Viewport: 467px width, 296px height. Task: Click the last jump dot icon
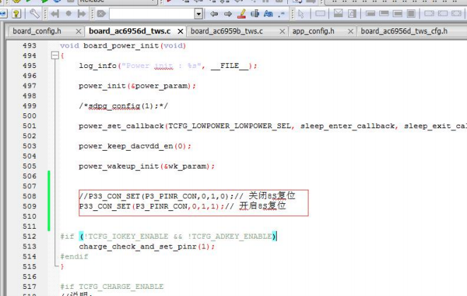click(69, 13)
